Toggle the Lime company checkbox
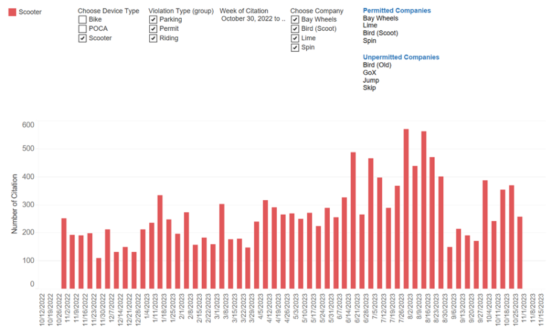The height and width of the screenshot is (336, 552). (295, 39)
